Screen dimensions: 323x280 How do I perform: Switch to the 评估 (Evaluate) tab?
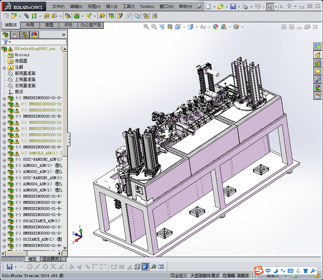tap(68, 25)
